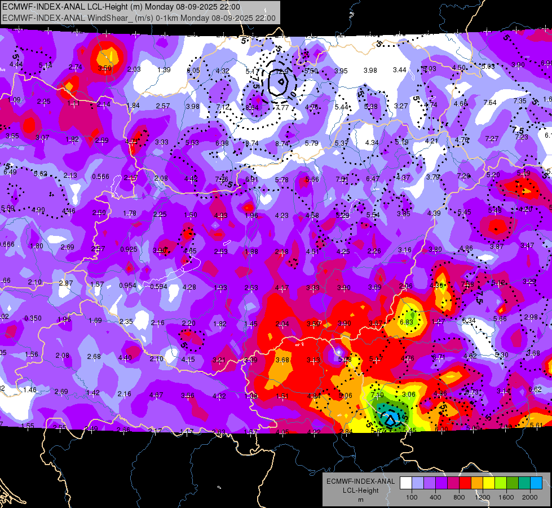Select the yellow legend swatch

point(489,483)
